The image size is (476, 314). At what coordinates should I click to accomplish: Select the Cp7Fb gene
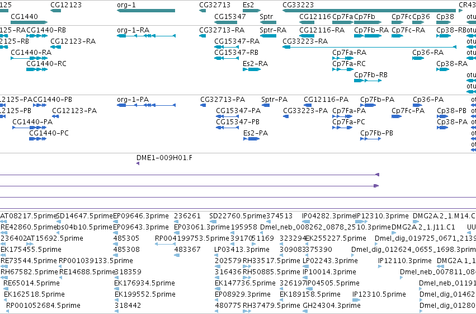tap(367, 22)
